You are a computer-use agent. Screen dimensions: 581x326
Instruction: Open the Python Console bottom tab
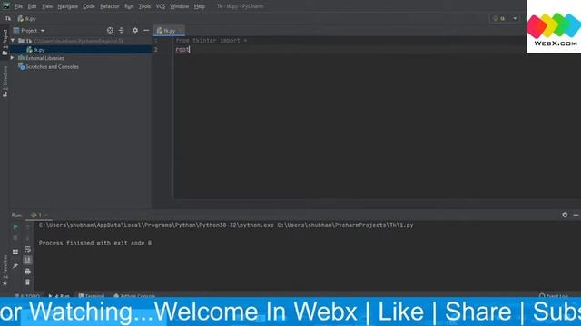(134, 296)
